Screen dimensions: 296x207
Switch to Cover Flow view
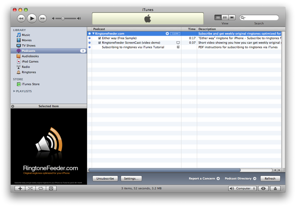click(232, 18)
